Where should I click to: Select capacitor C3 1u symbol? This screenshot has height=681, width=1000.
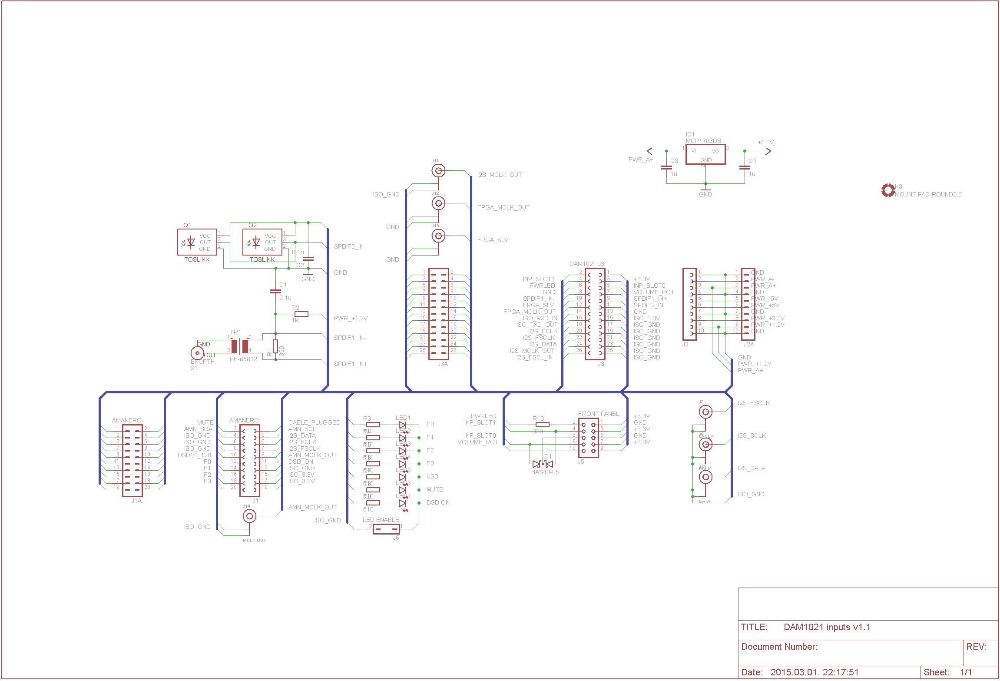click(666, 167)
